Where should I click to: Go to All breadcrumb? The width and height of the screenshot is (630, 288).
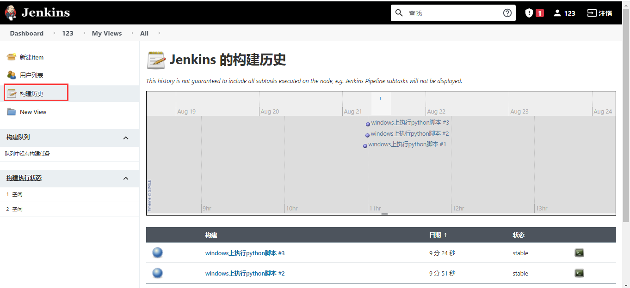tap(144, 33)
